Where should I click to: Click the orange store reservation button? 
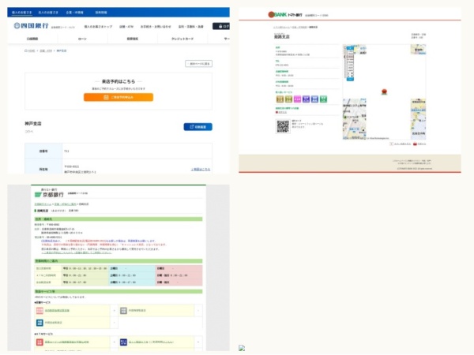tap(118, 97)
